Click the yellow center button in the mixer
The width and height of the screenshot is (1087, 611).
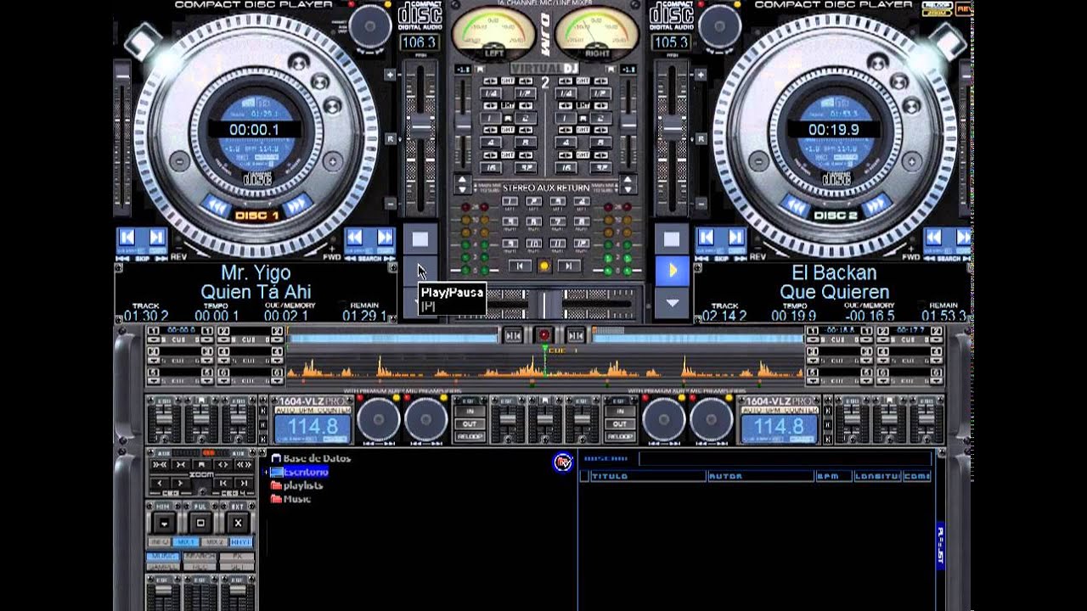point(544,266)
